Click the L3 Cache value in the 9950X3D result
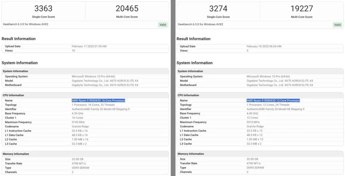Screen dimensions: 345x176 [79, 144]
